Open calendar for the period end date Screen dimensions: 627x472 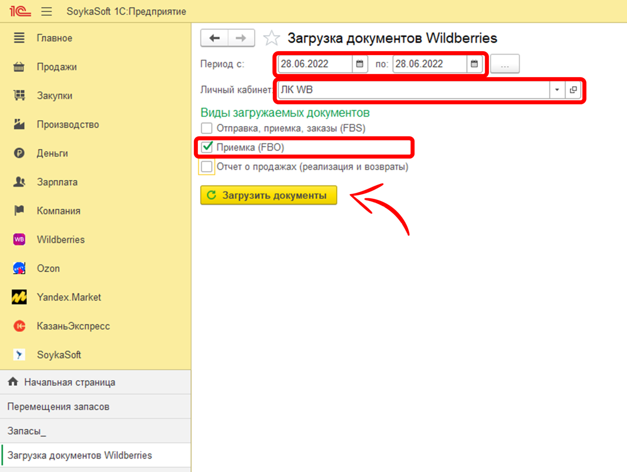[474, 64]
